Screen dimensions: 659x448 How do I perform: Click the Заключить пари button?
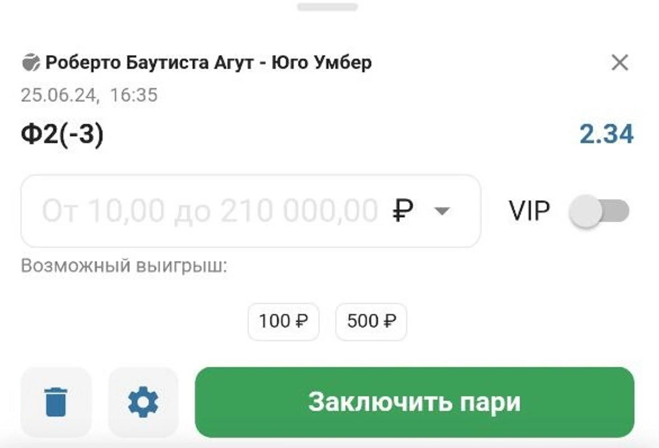(414, 402)
